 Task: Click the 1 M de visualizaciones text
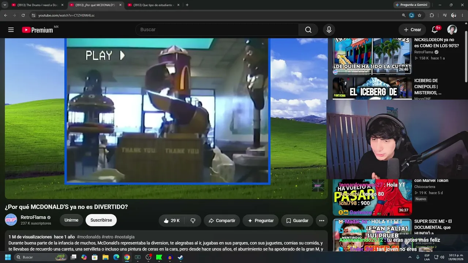pyautogui.click(x=30, y=237)
